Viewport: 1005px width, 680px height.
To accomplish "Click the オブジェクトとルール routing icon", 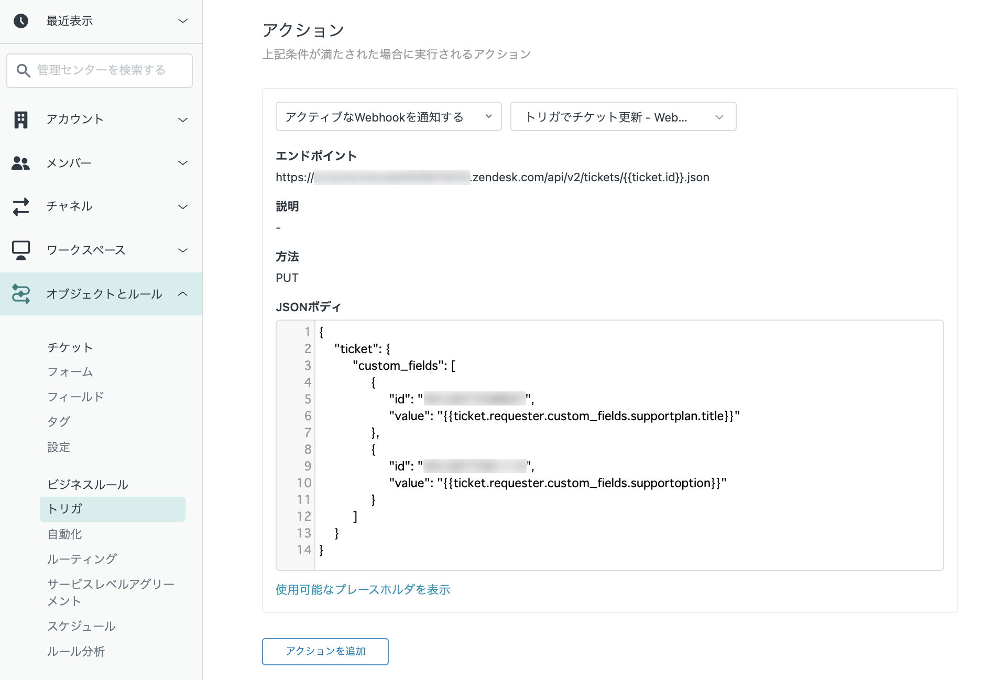I will click(21, 294).
